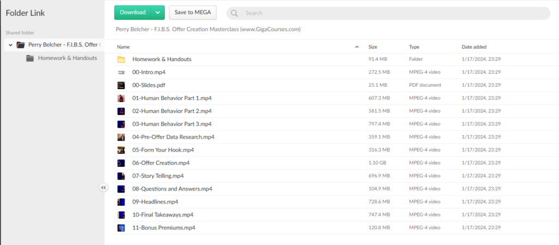Click the 00-Intro.mp4 video thumbnail icon
The width and height of the screenshot is (559, 245).
click(121, 72)
